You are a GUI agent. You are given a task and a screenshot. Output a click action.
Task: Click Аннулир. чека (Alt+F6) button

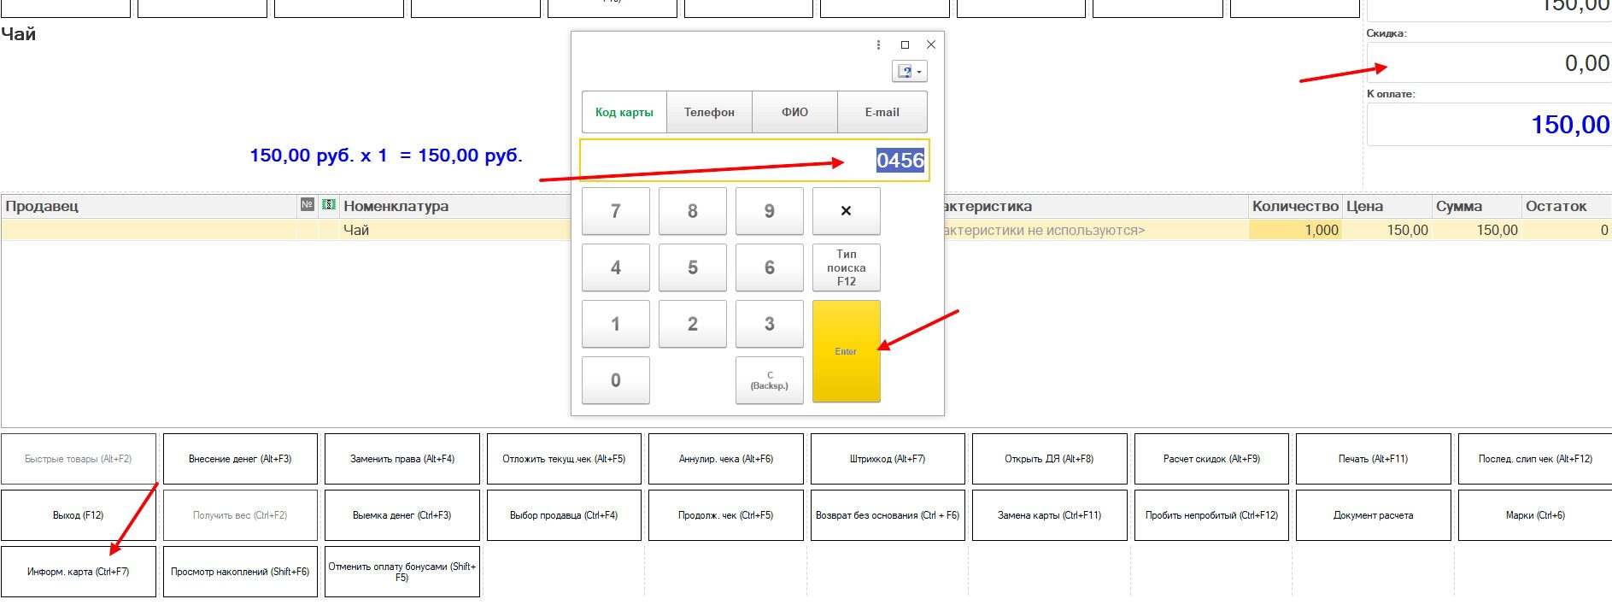pos(725,459)
